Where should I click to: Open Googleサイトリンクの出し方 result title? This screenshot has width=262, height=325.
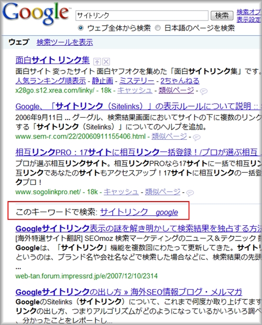(x=128, y=292)
